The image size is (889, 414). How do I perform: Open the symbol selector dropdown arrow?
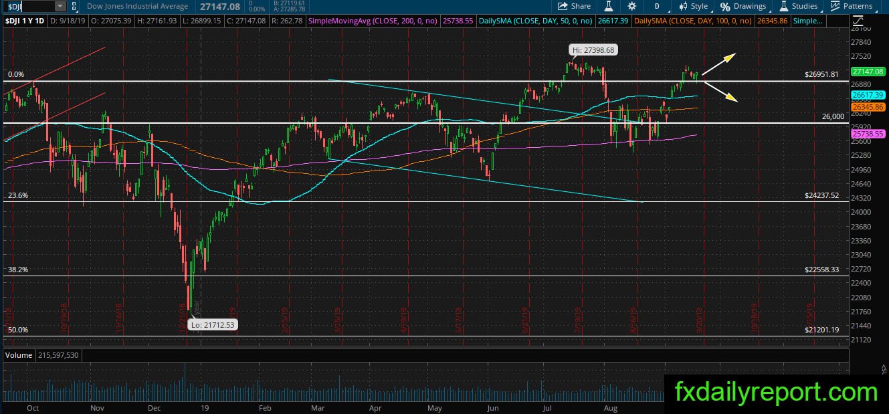coord(60,6)
